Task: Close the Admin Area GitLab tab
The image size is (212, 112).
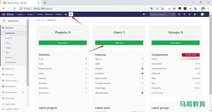Action: (38, 3)
